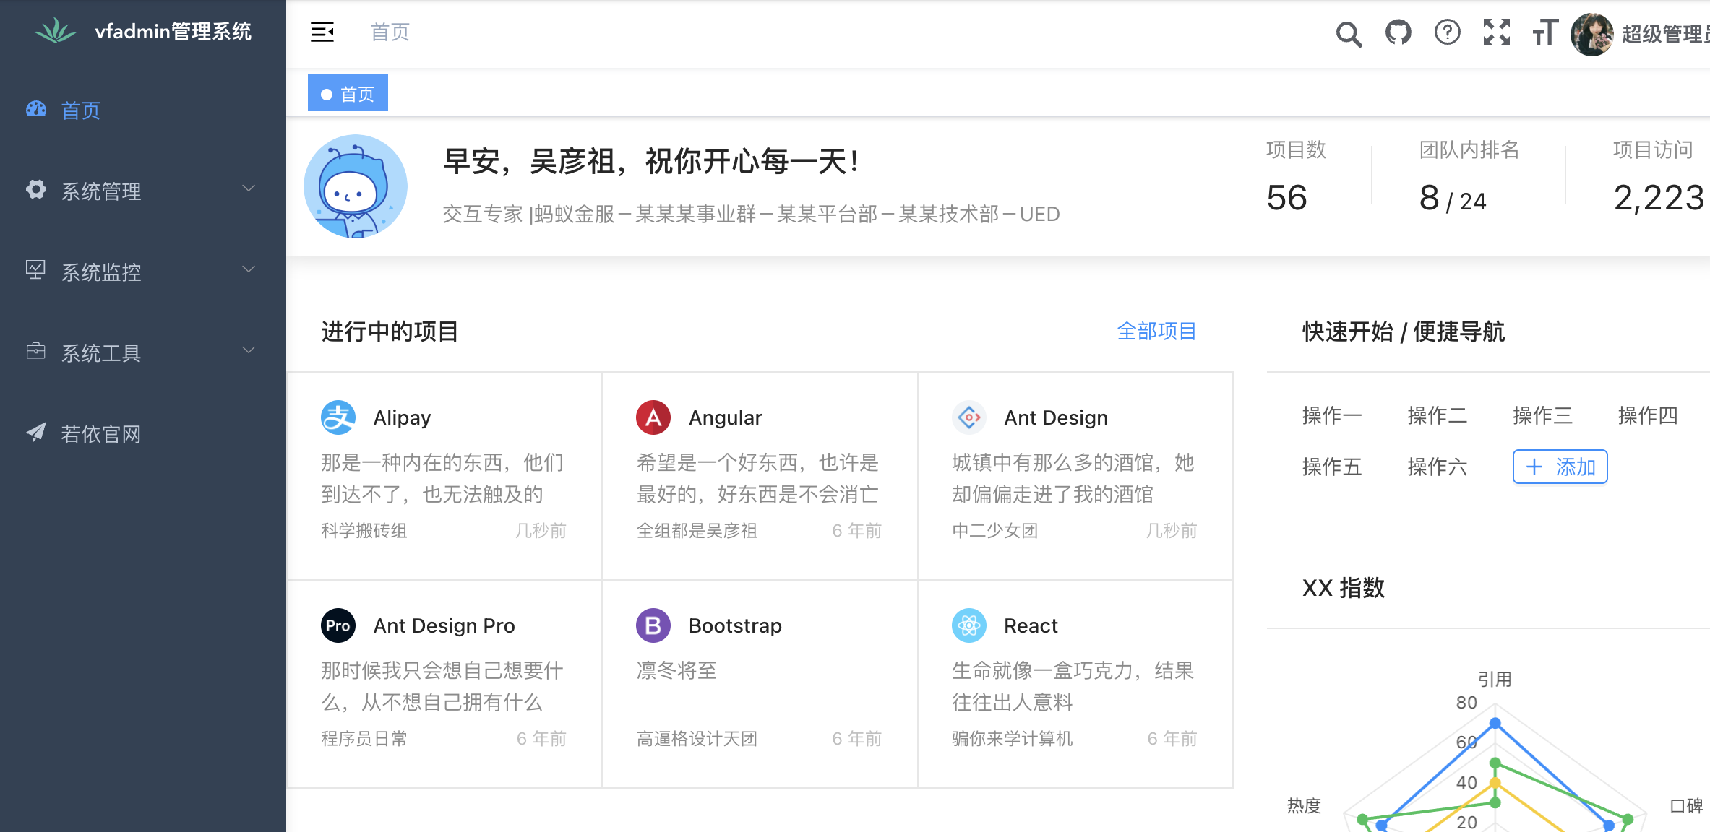The width and height of the screenshot is (1710, 832).
Task: Click the super admin avatar picture
Action: click(x=1591, y=34)
